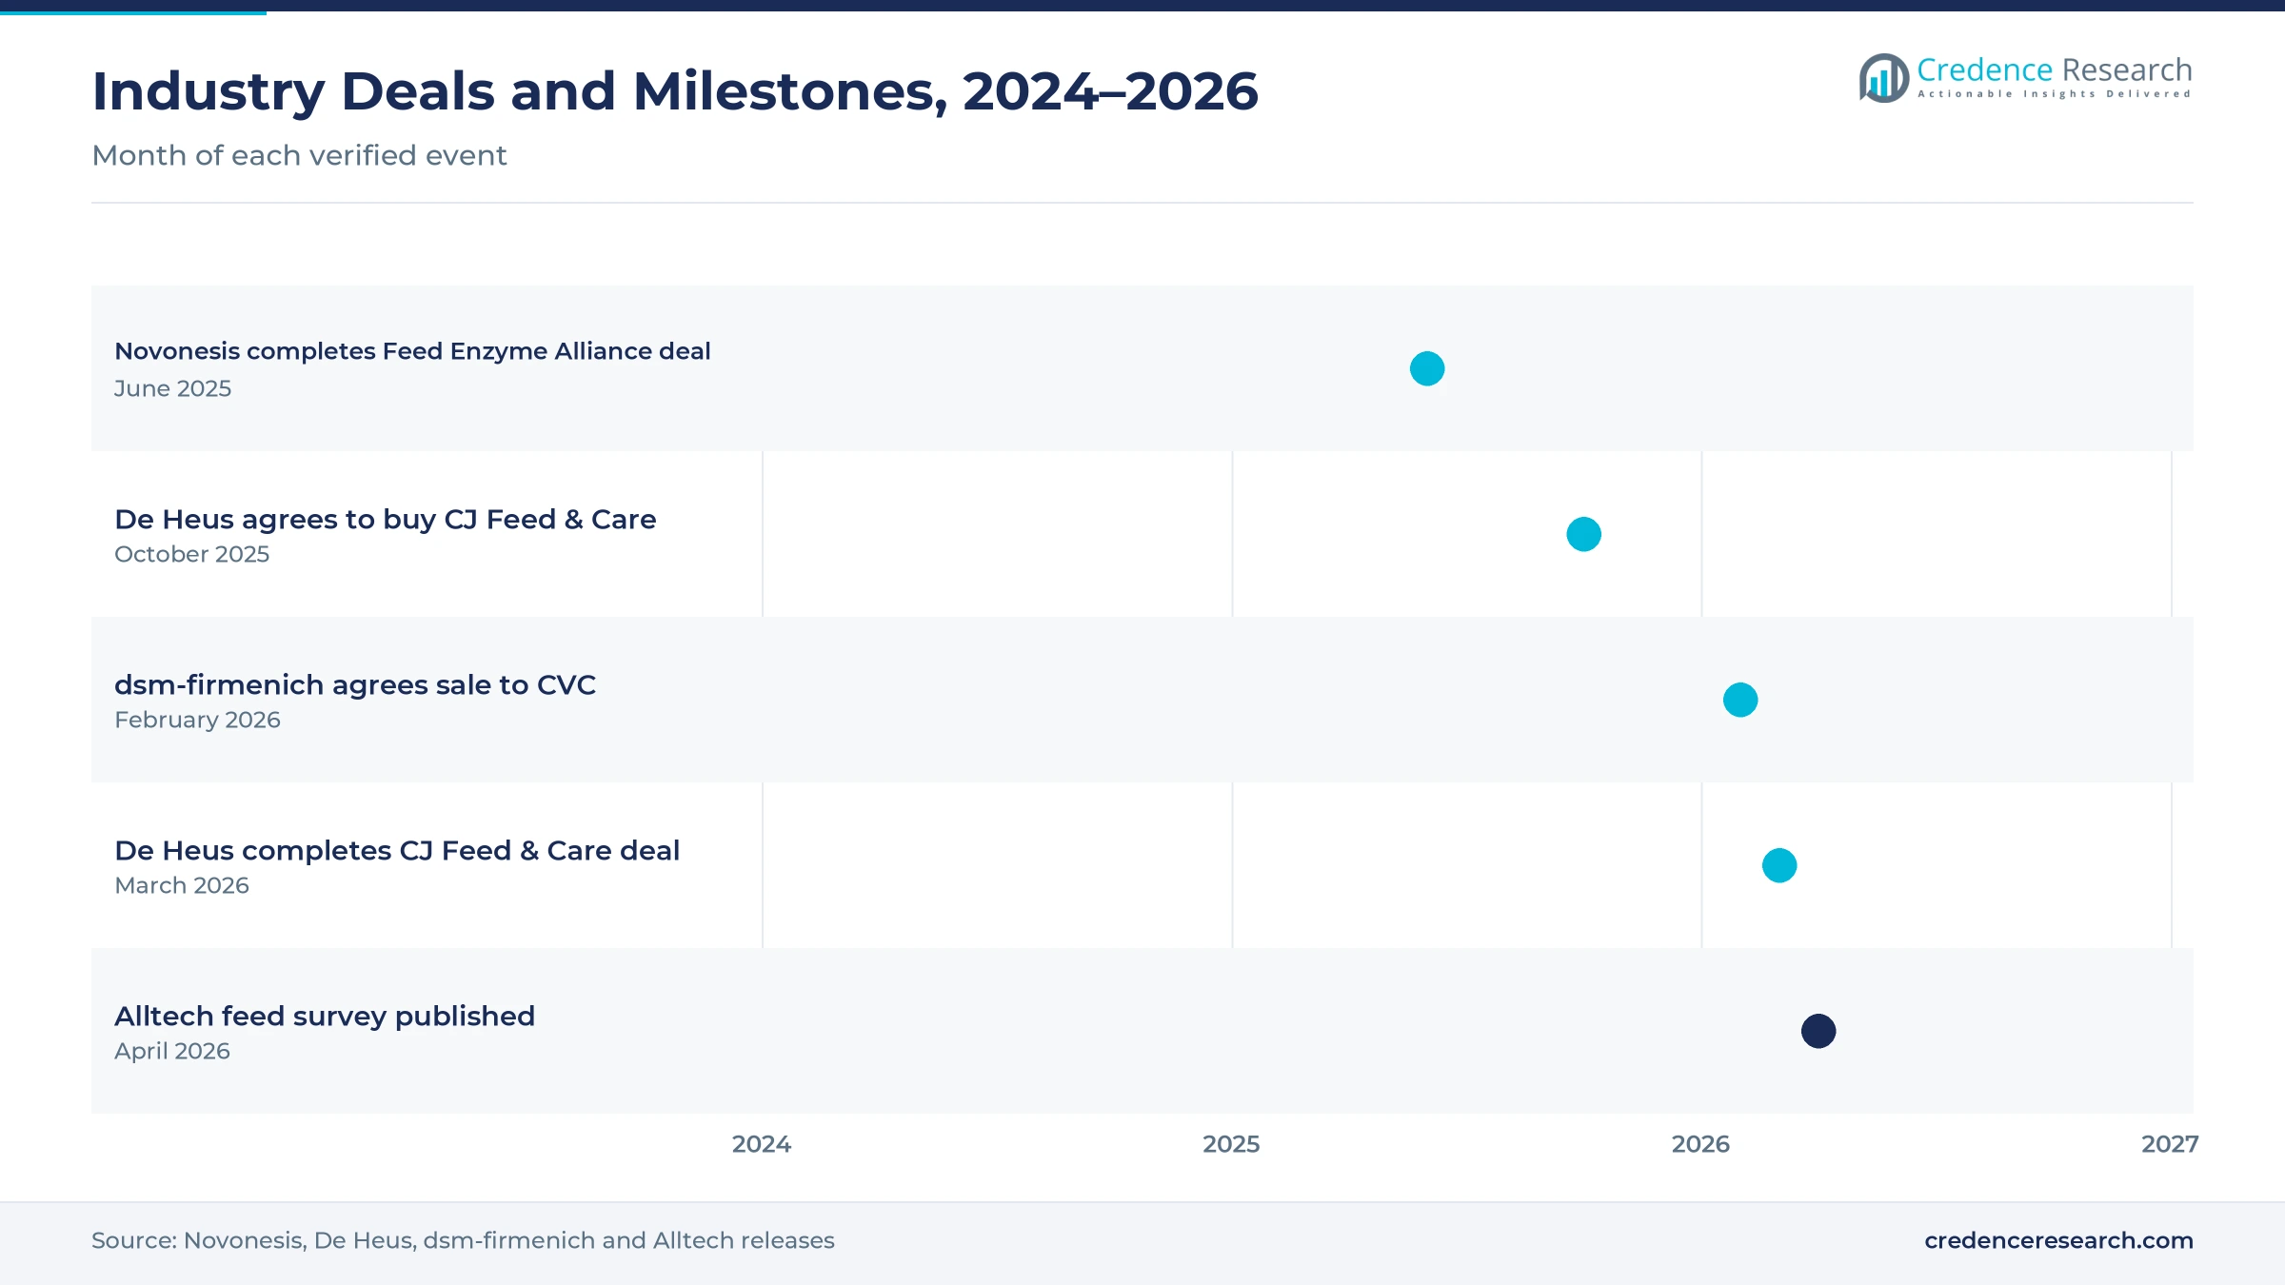Select the June 2025 Novonesis timeline dot
The image size is (2285, 1285).
(x=1427, y=368)
